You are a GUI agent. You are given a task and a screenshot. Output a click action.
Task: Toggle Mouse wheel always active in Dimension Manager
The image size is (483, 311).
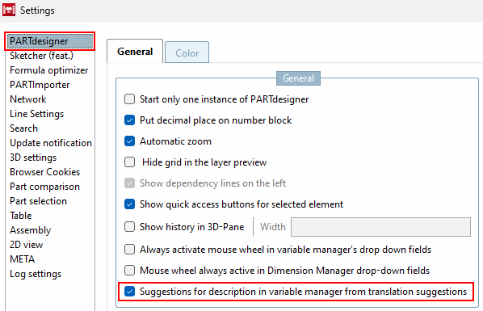(x=130, y=271)
